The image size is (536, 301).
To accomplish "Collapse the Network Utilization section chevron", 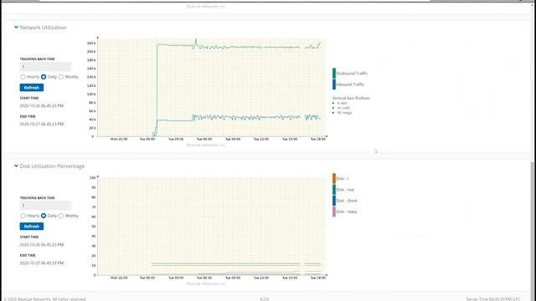I will coord(16,28).
